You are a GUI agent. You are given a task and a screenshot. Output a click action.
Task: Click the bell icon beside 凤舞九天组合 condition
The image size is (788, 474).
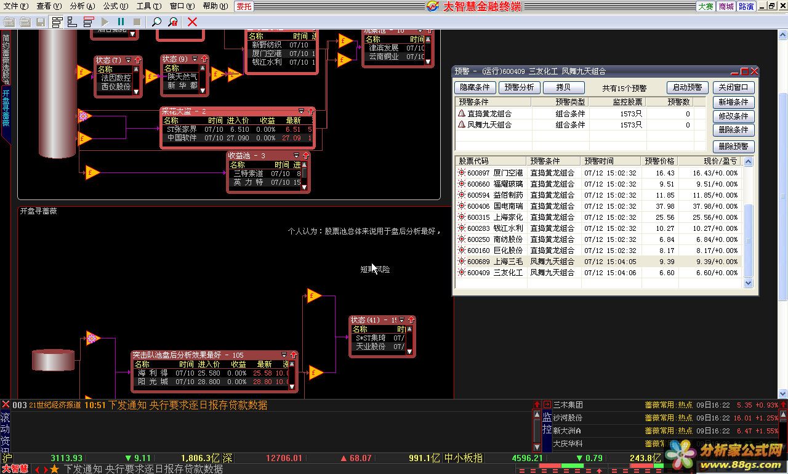coord(461,125)
